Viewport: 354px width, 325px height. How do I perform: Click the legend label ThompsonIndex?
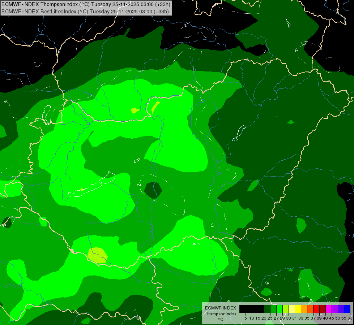[221, 314]
